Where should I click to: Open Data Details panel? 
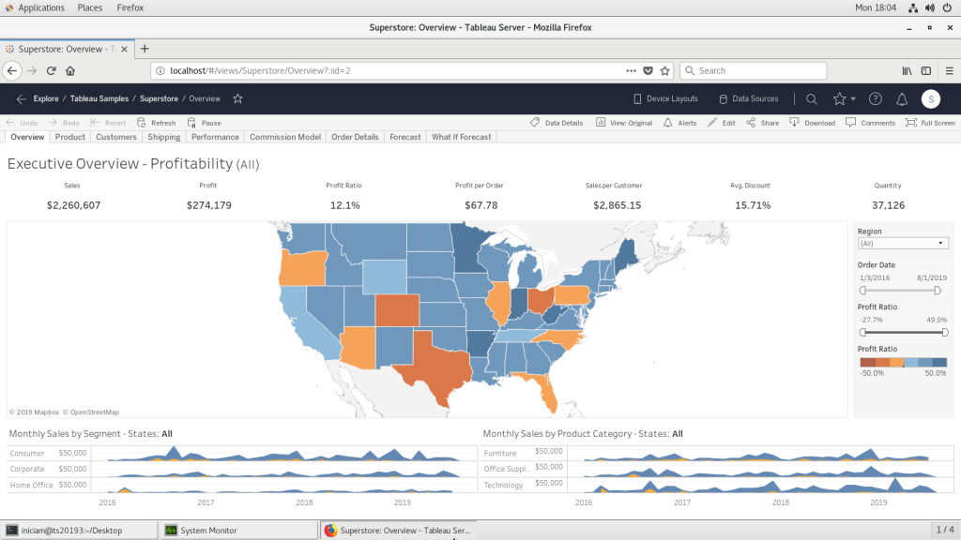point(557,123)
